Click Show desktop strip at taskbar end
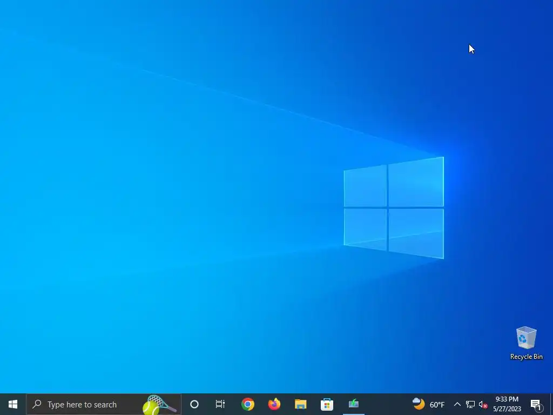 coord(551,404)
